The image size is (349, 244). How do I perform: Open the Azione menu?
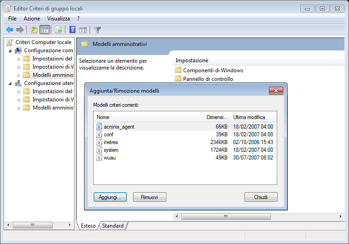tap(32, 19)
